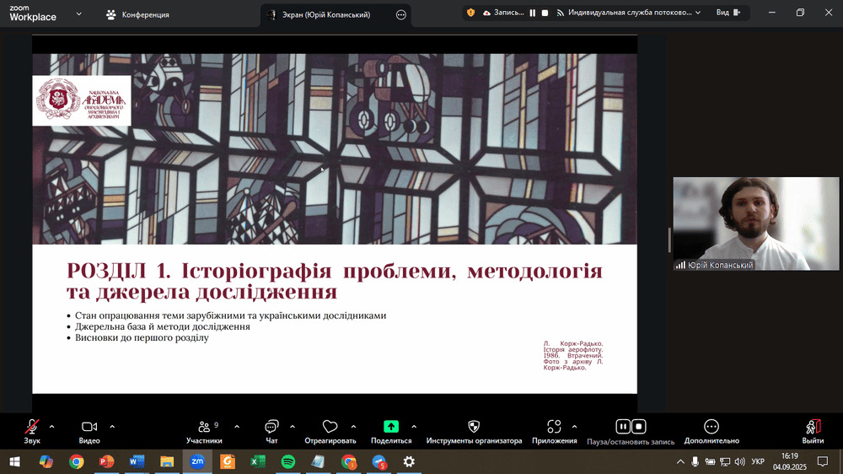Screen dimensions: 843x474
Task: Pause recording in the bottom toolbar
Action: 623,427
